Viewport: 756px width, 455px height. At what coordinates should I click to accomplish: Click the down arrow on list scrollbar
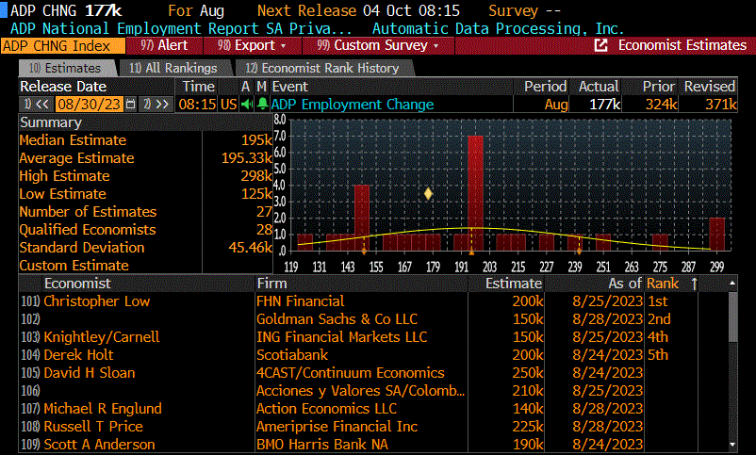(732, 445)
